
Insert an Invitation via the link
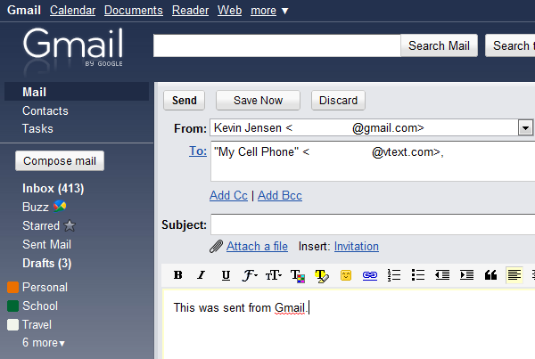click(356, 246)
